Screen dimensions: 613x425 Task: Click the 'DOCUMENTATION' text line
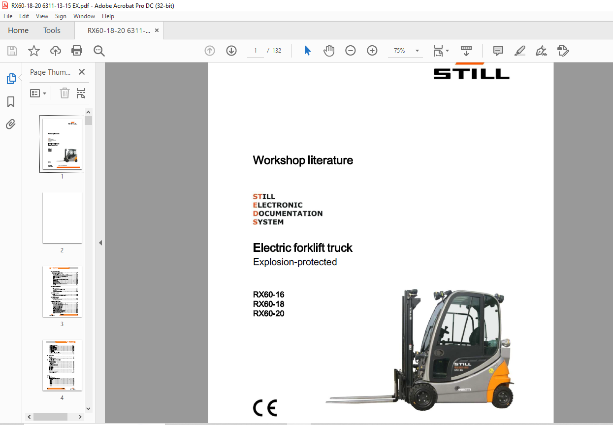click(288, 213)
